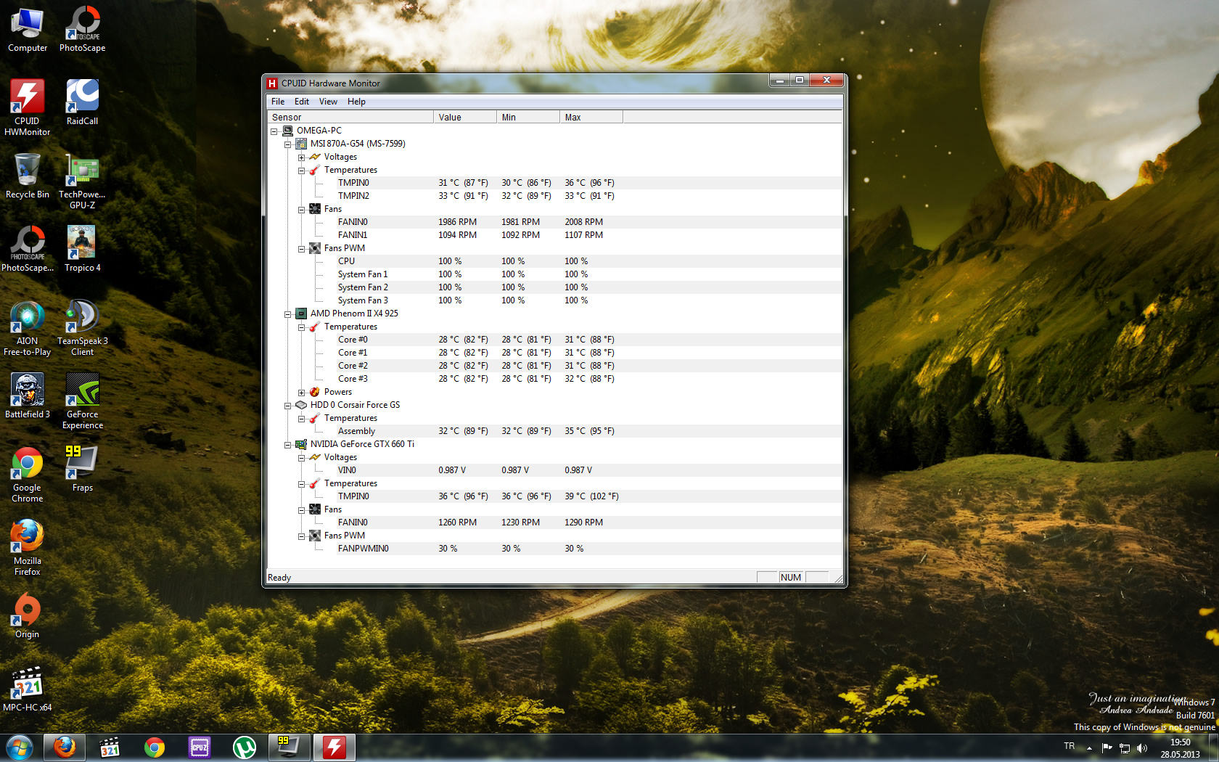Launch AION Free-to-Play shortcut
The height and width of the screenshot is (762, 1219).
click(28, 328)
